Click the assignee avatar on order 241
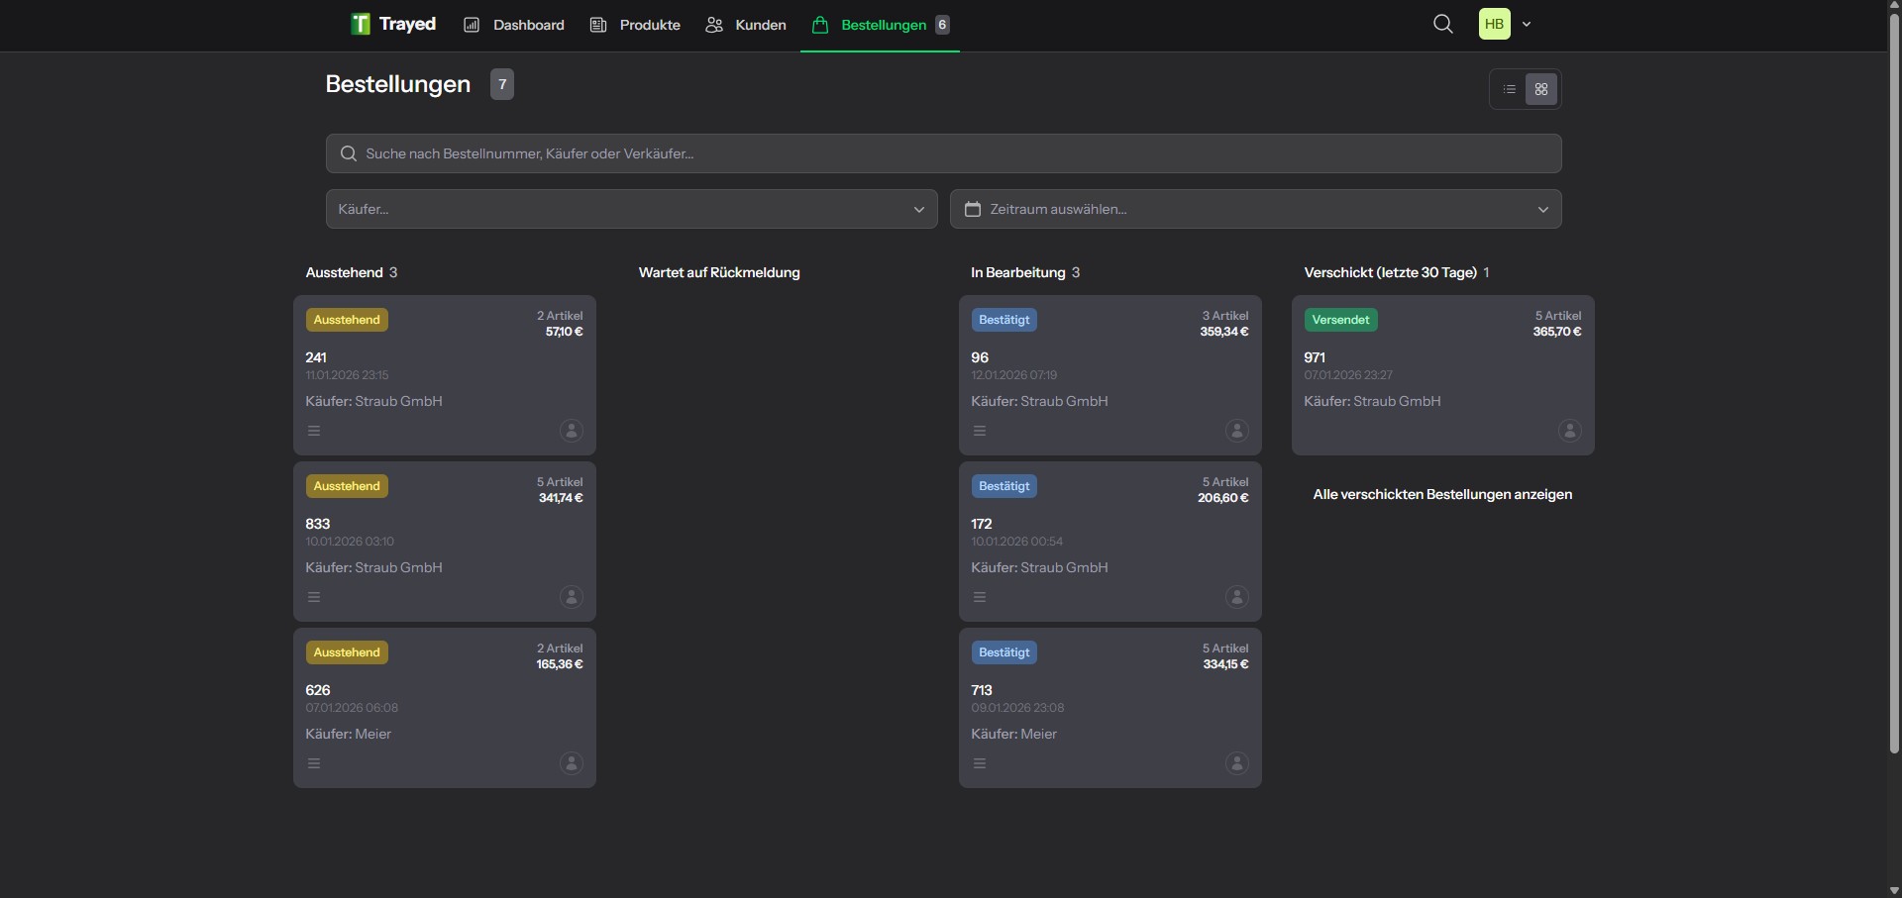The image size is (1902, 898). (572, 431)
